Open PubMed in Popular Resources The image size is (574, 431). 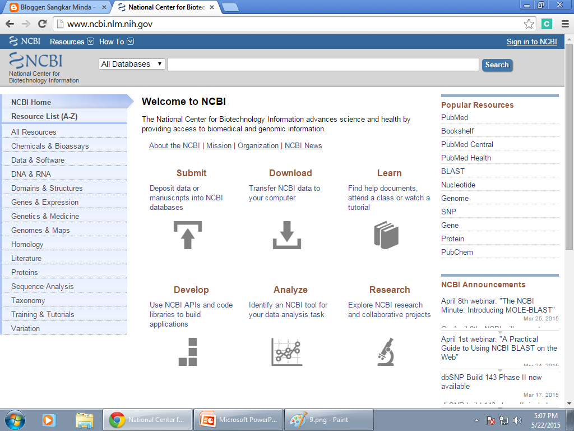[x=454, y=118]
